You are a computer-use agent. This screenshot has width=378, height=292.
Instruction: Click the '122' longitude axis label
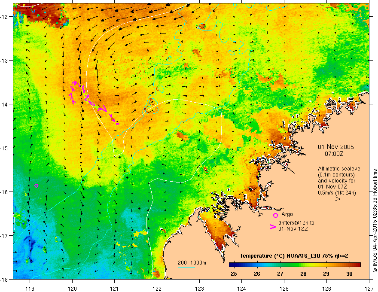coord(157,289)
